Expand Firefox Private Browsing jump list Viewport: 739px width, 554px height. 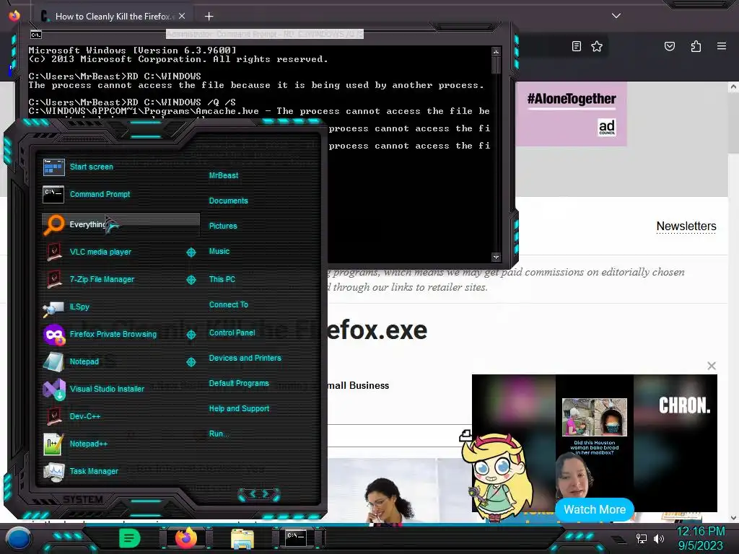tap(191, 335)
